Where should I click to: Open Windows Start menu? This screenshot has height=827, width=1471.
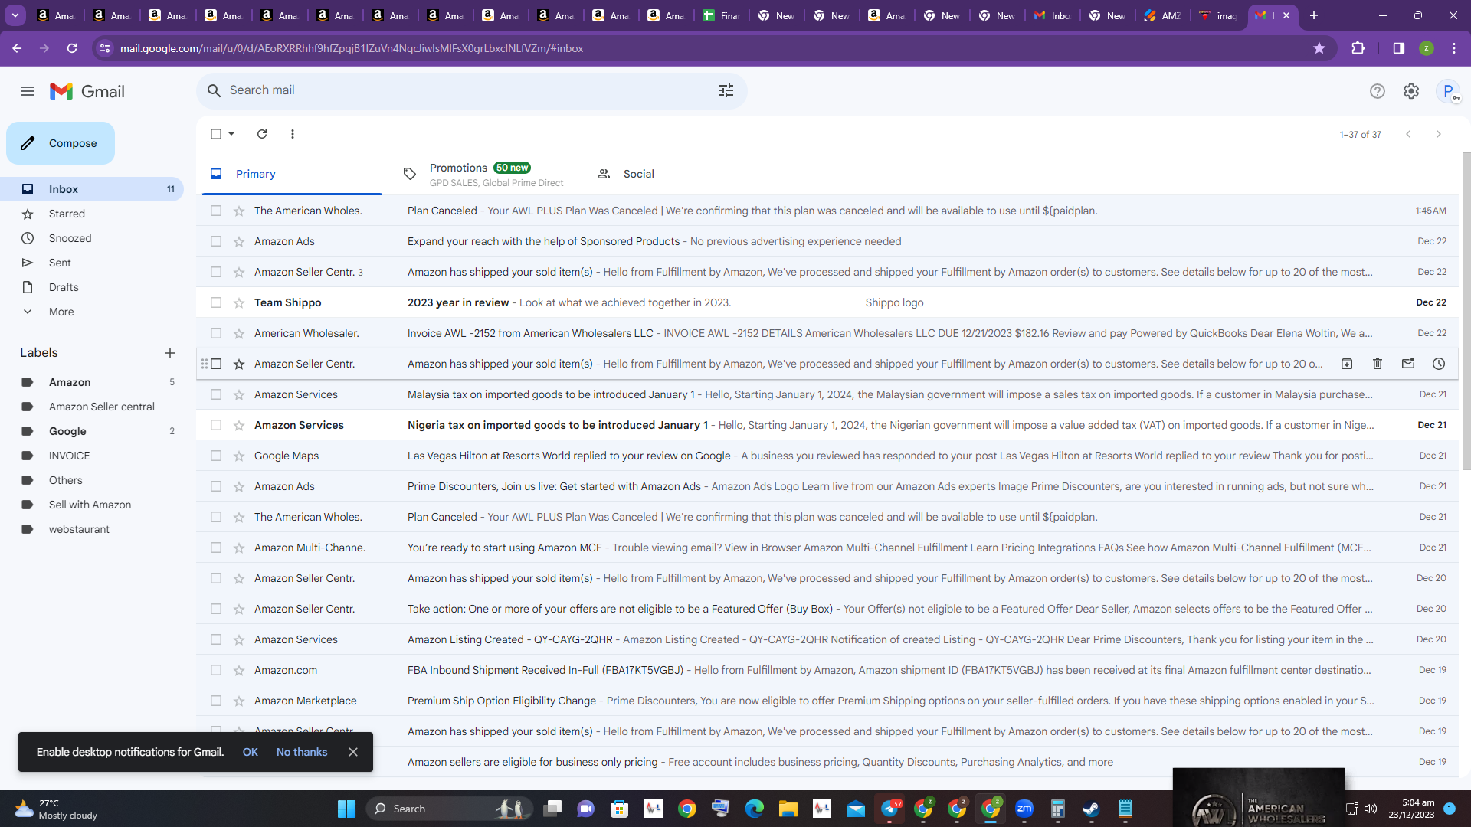point(347,809)
